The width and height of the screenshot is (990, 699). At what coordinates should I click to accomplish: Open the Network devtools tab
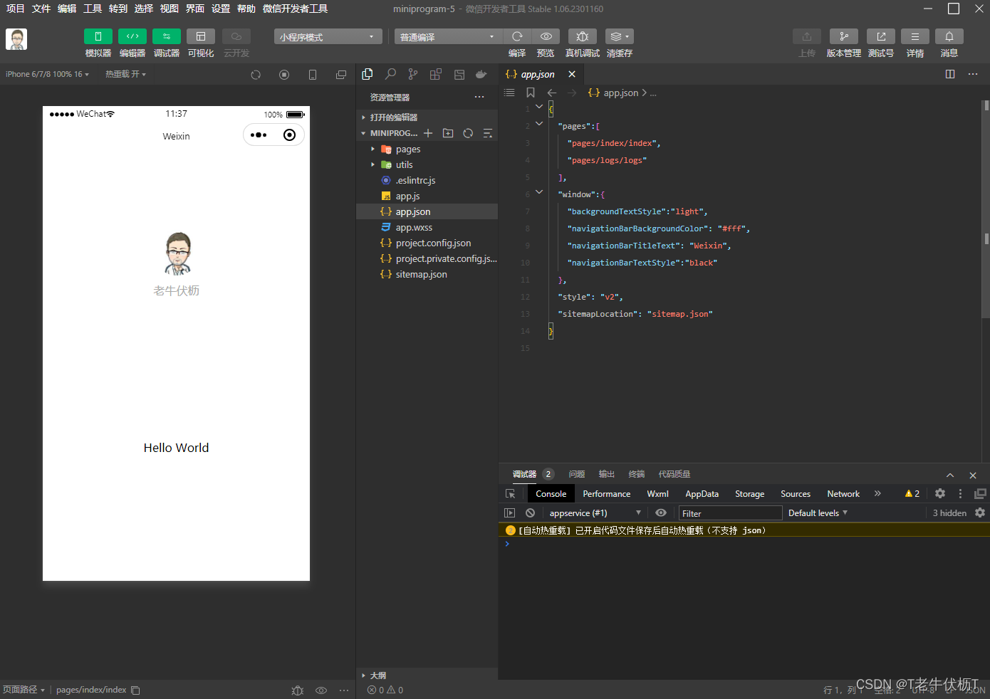[x=843, y=494]
